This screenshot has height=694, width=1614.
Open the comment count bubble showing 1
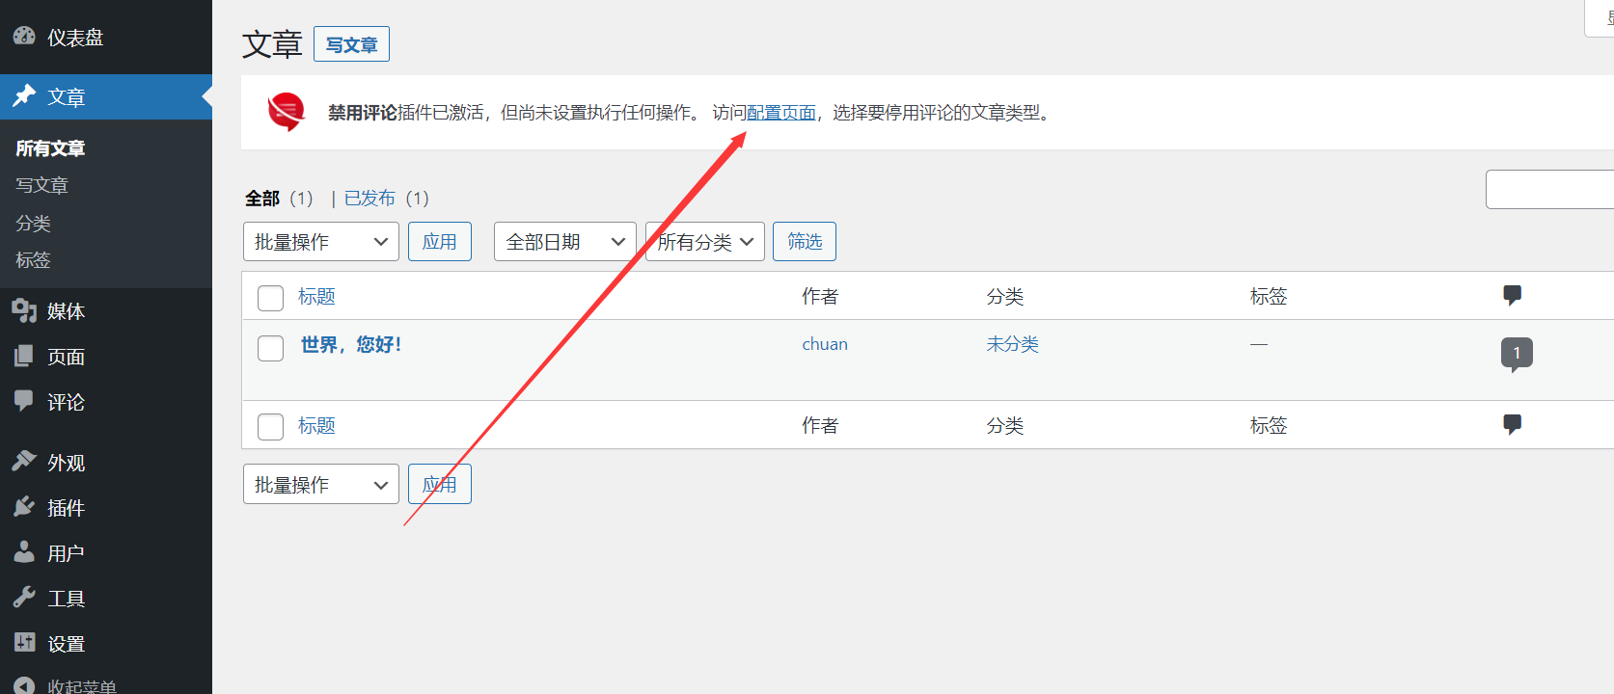1517,354
